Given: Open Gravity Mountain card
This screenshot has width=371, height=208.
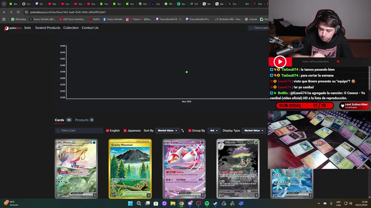Looking at the screenshot, I should click(130, 169).
